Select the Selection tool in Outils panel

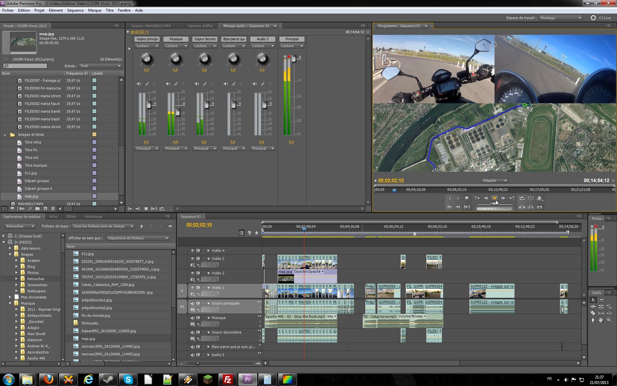coord(593,300)
